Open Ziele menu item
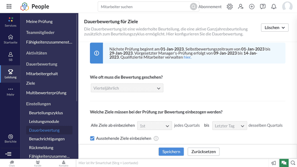The height and width of the screenshot is (167, 297). tap(31, 83)
